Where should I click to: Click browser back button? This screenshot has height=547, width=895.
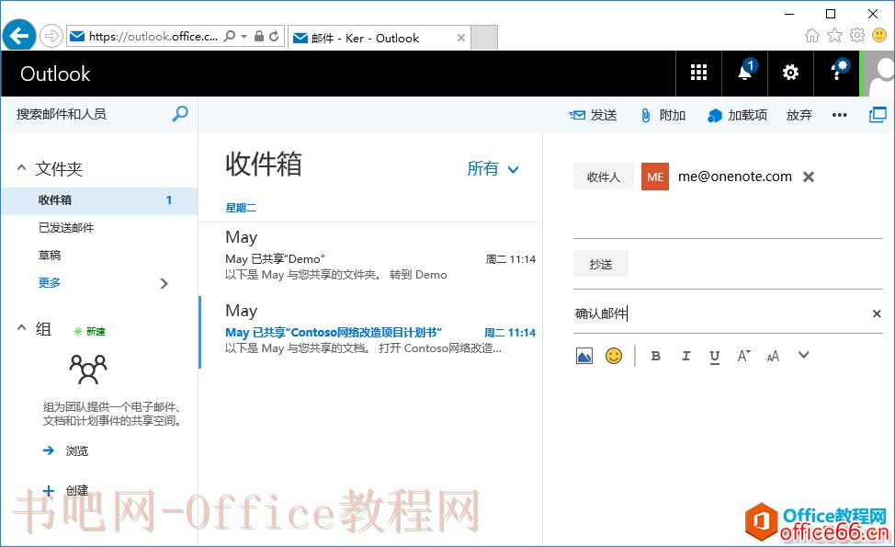(18, 36)
